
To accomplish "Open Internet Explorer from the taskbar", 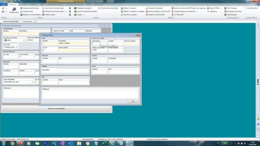I will [x=113, y=143].
